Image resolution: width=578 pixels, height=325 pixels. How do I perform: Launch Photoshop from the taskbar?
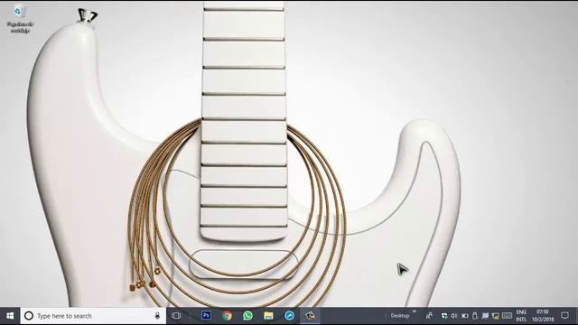point(206,315)
